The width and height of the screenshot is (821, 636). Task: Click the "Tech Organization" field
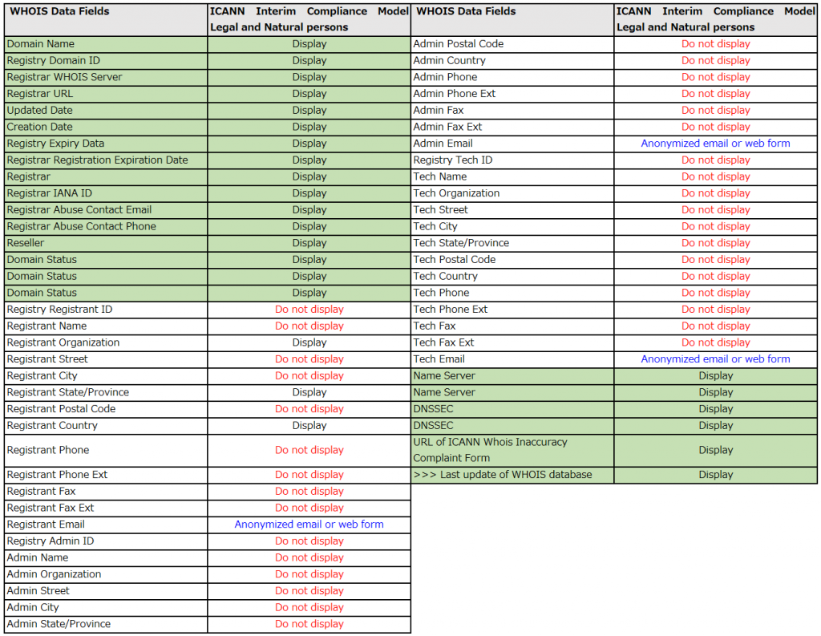pyautogui.click(x=512, y=193)
